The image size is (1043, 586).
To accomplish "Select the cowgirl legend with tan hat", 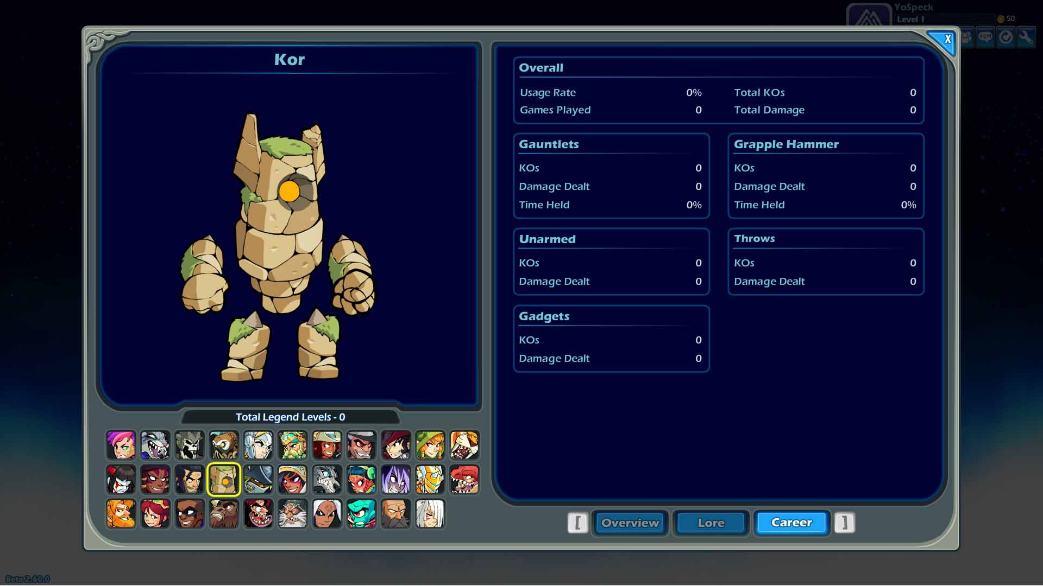I will [x=327, y=445].
